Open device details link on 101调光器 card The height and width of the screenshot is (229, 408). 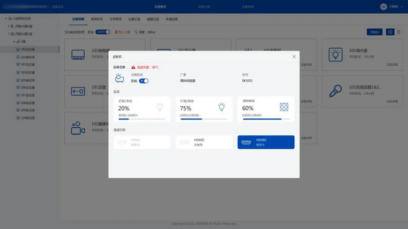[392, 65]
